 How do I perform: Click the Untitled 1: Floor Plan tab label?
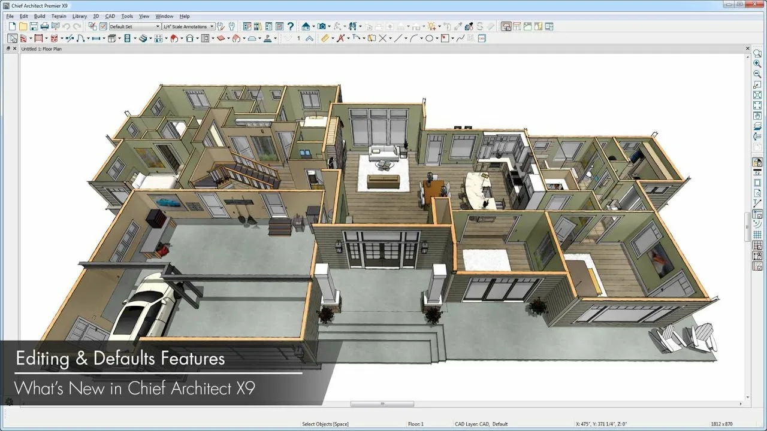41,49
